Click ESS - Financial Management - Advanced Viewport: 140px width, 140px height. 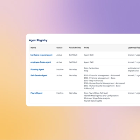[x=102, y=76]
